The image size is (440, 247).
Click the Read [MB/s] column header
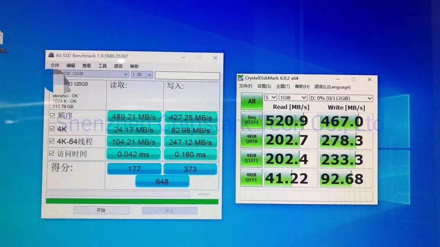coord(291,107)
